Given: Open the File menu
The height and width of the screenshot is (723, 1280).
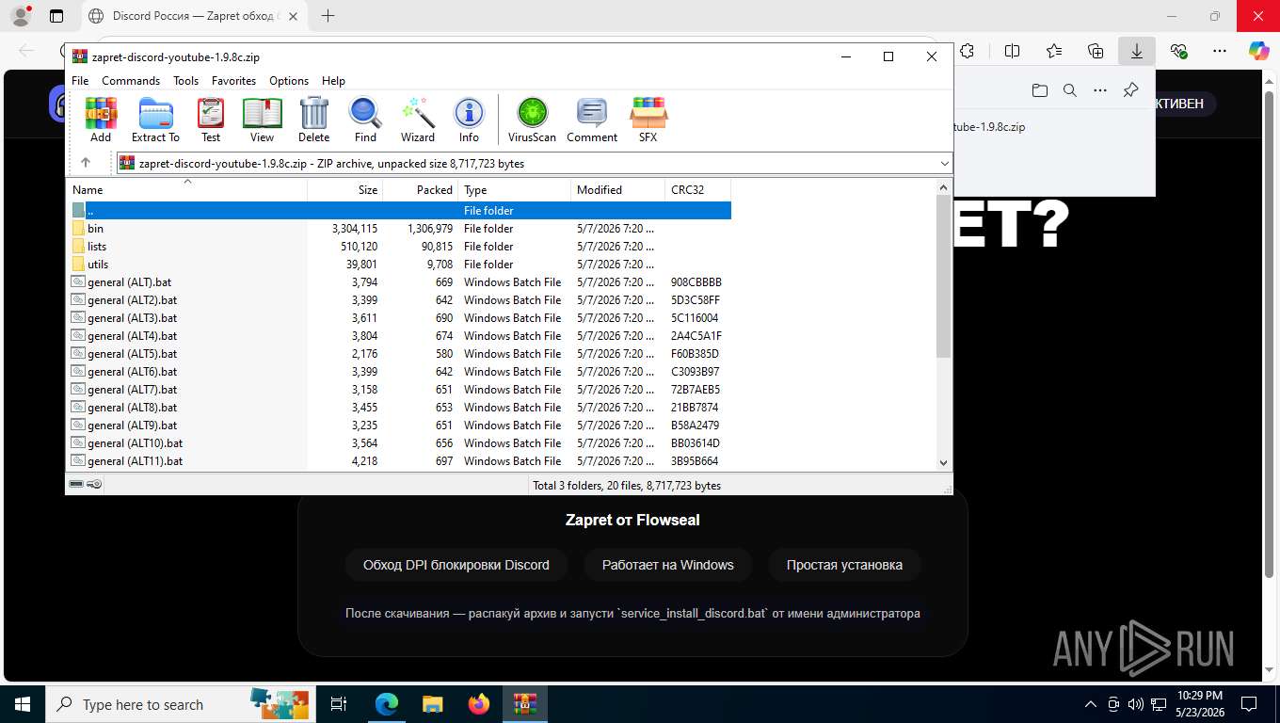Looking at the screenshot, I should click(x=80, y=81).
